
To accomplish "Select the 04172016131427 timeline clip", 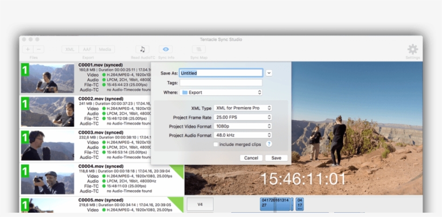I will point(275,204).
